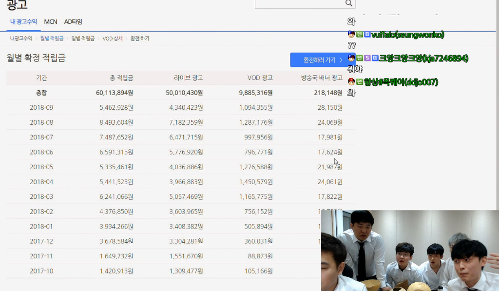The height and width of the screenshot is (291, 499).
Task: Open the 내광고수익 sub-menu link
Action: point(21,38)
